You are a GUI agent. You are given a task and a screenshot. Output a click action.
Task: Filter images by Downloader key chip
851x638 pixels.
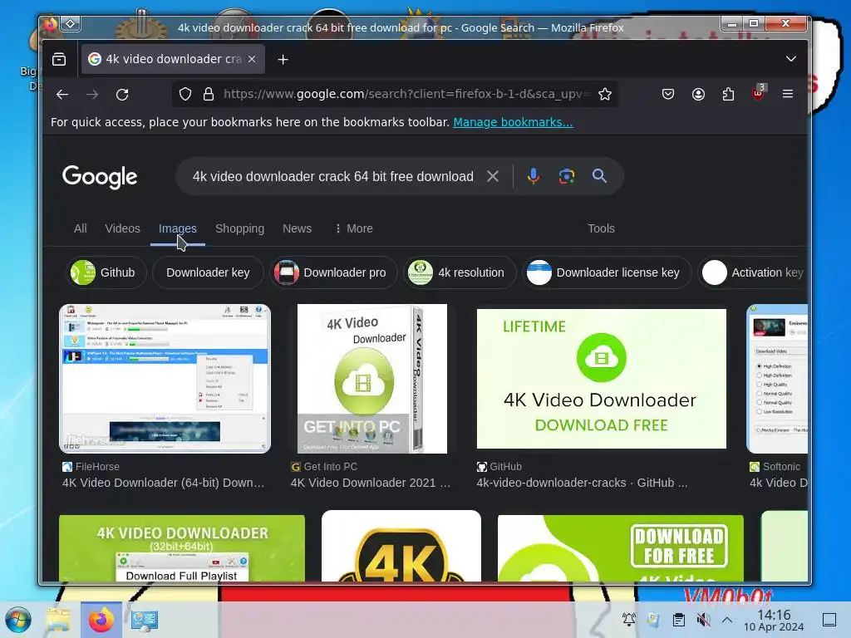tap(208, 272)
